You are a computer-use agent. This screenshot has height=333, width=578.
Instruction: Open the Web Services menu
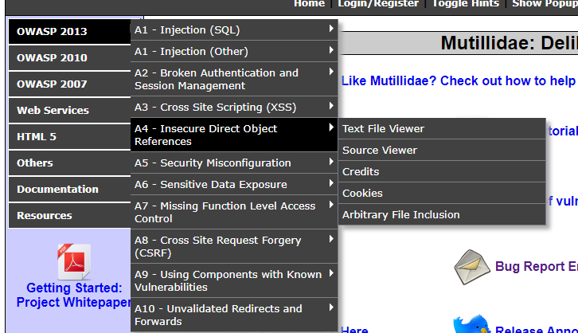(x=70, y=110)
